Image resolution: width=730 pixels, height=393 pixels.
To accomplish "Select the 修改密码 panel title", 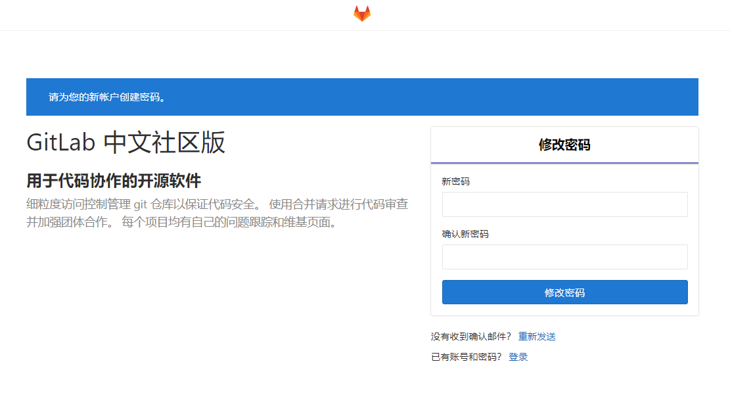I will (x=564, y=145).
